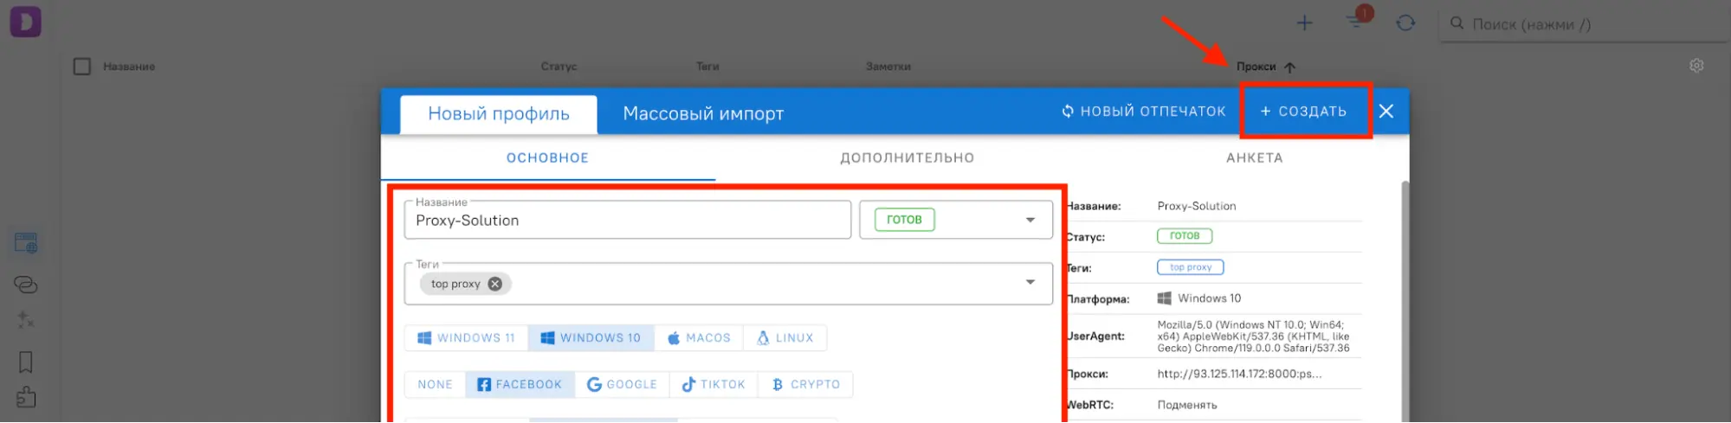Open the Dolphin app logo

(25, 22)
